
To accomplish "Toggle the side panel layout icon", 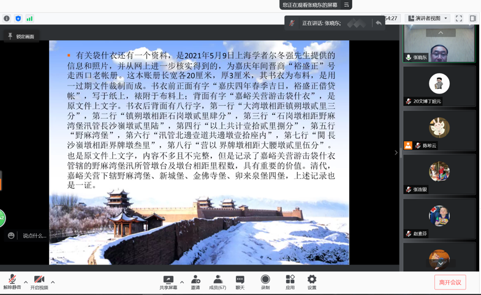I will click(472, 18).
